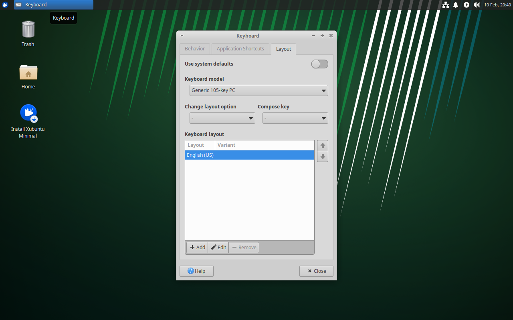Image resolution: width=513 pixels, height=320 pixels.
Task: Click the network connection tray icon
Action: (445, 5)
